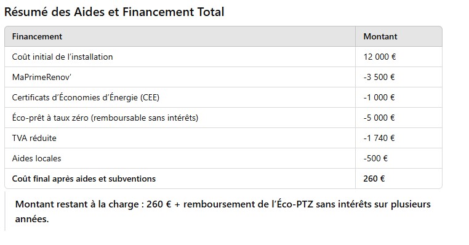469x245 pixels.
Task: Click the -1 000 € amount
Action: click(379, 97)
